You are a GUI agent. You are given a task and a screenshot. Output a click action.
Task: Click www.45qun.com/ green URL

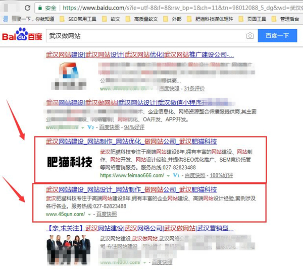tap(65, 214)
